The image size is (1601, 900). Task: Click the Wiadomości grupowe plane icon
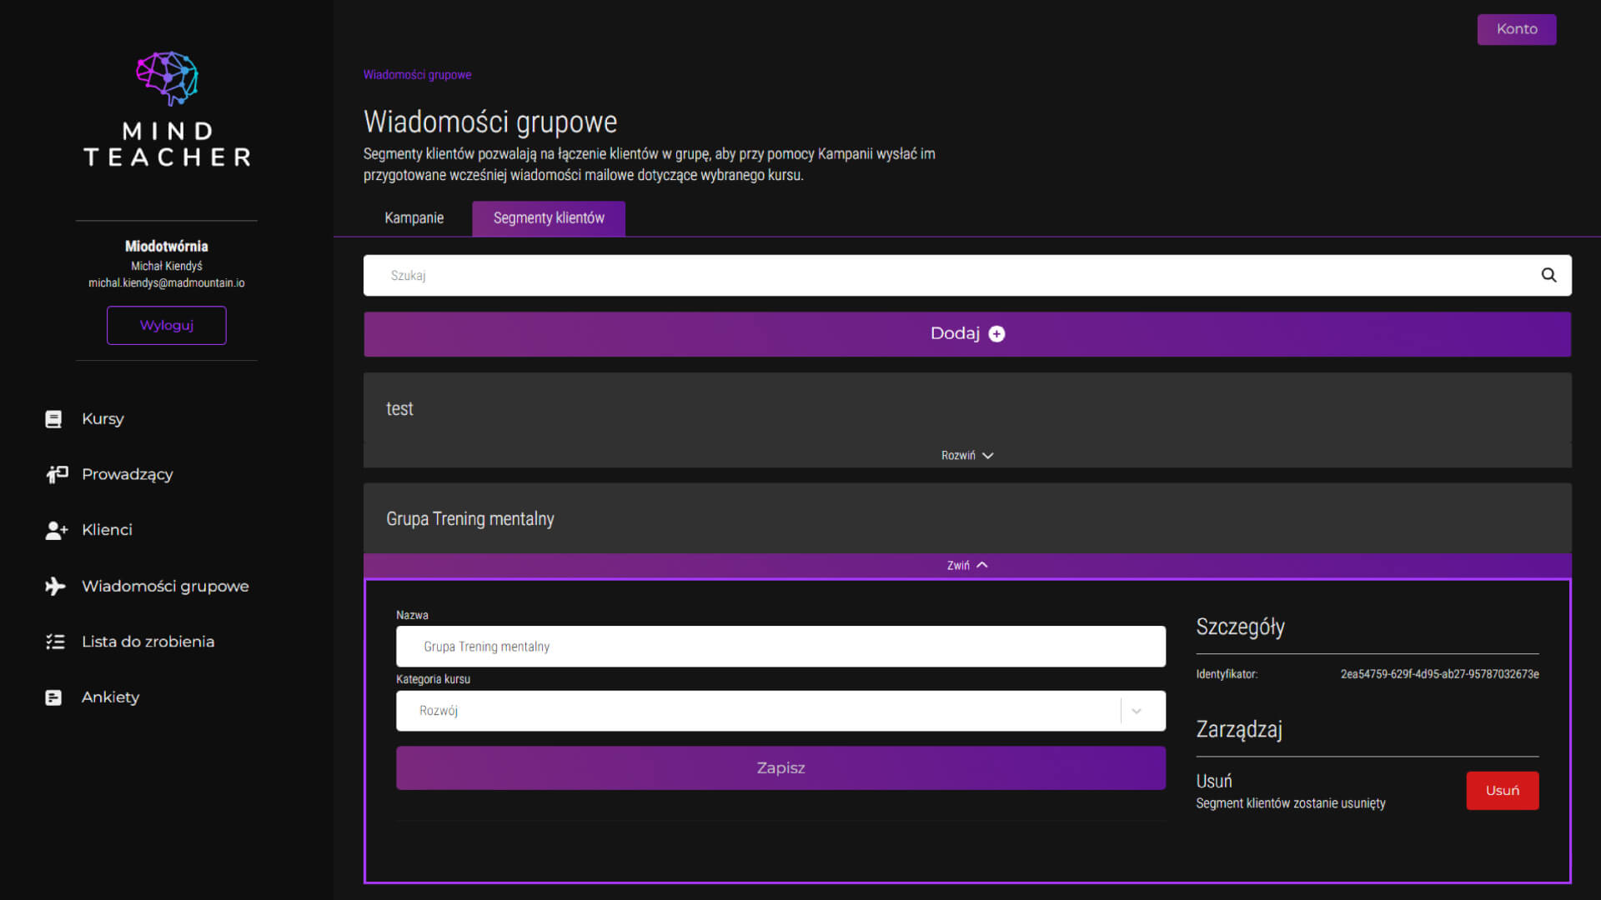point(55,586)
